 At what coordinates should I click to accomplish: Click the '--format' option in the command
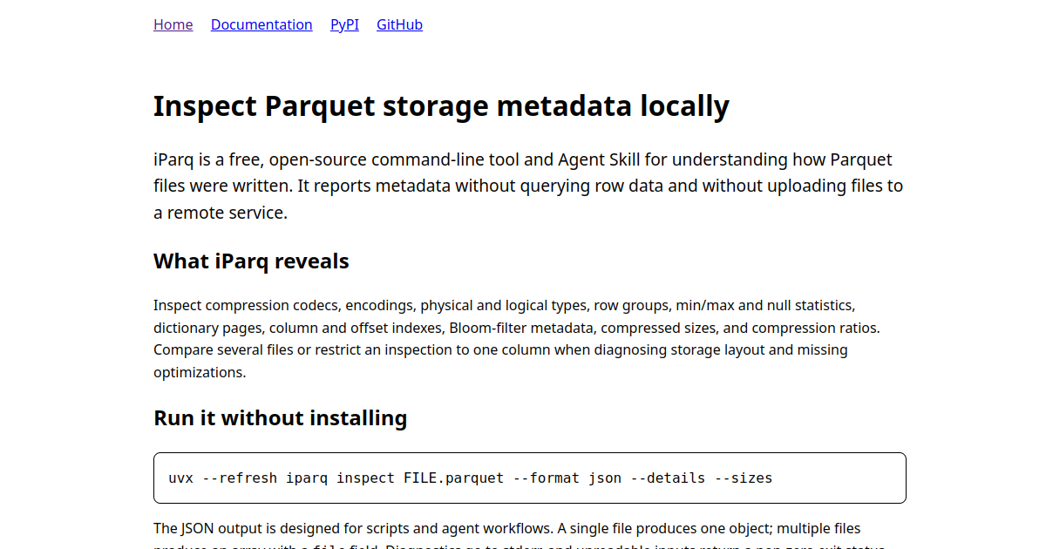(x=547, y=478)
